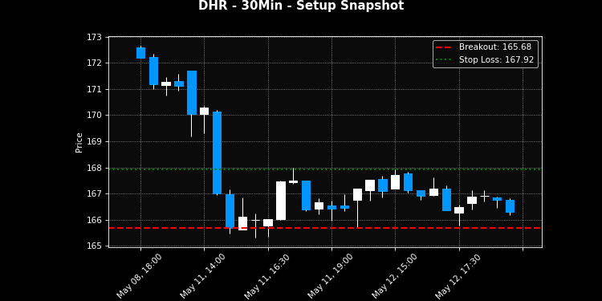602x301 pixels.
Task: Click the y-axis tick label 168
Action: [x=94, y=169]
